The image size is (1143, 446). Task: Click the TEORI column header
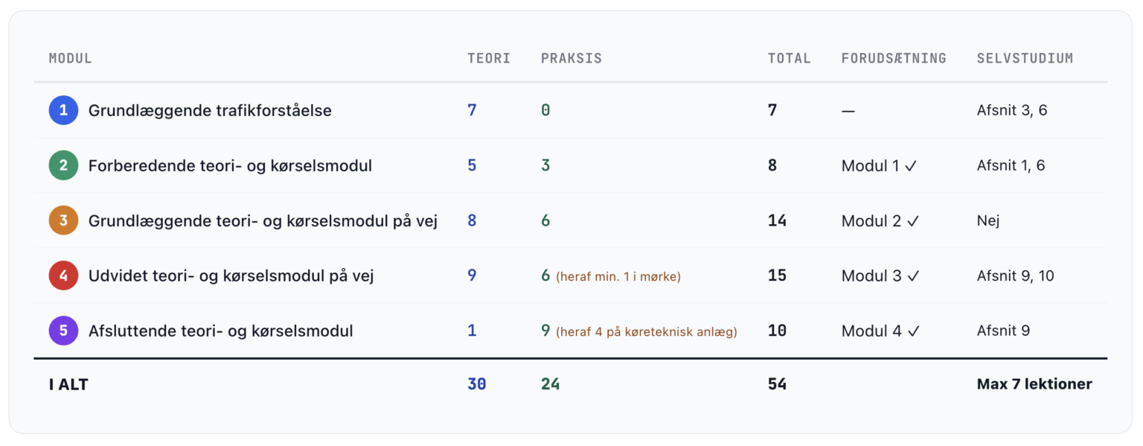pos(489,58)
